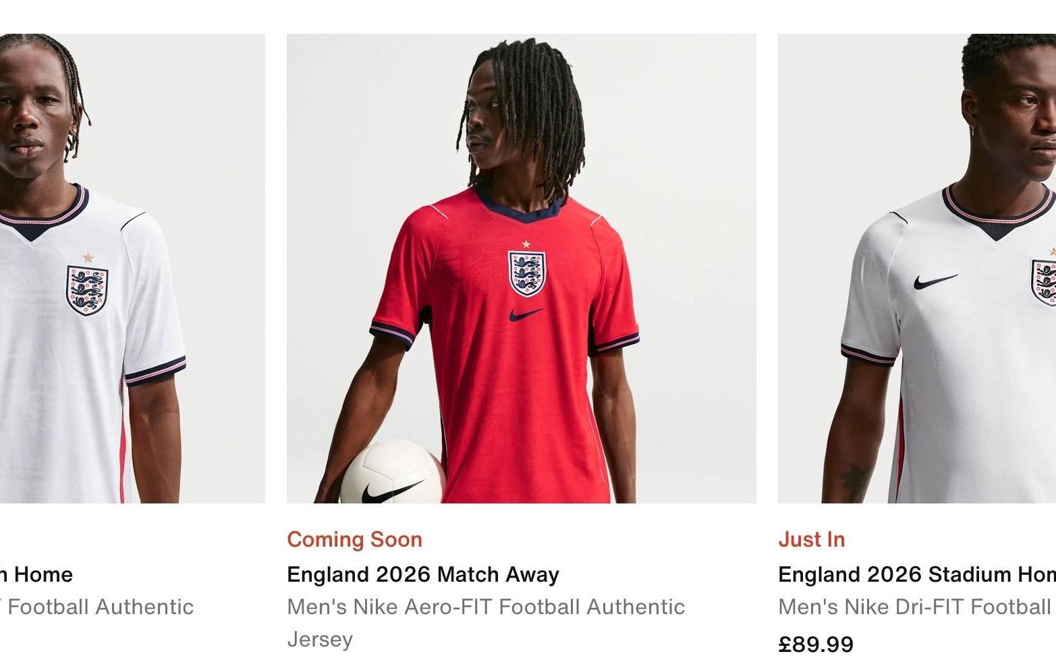Click the partial England crest on the right jersey
Image resolution: width=1056 pixels, height=660 pixels.
click(x=1045, y=282)
